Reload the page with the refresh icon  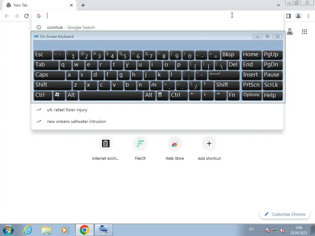(26, 16)
